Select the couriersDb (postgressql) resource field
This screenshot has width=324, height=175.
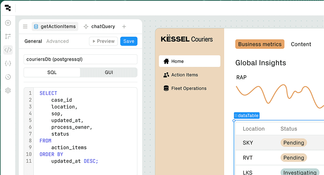(80, 59)
